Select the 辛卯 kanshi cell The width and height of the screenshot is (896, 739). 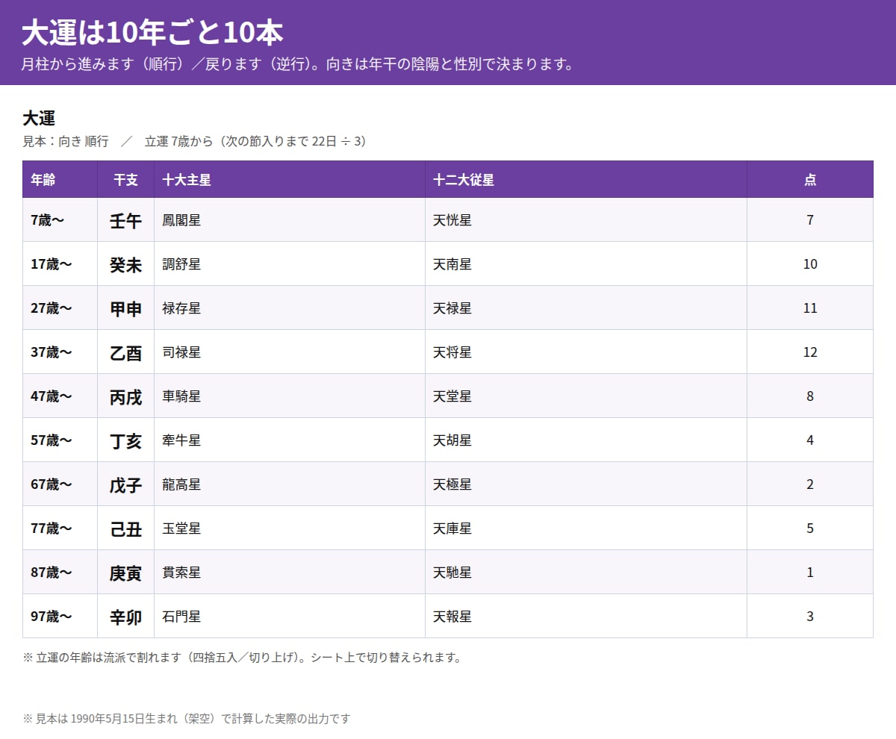[x=125, y=617]
